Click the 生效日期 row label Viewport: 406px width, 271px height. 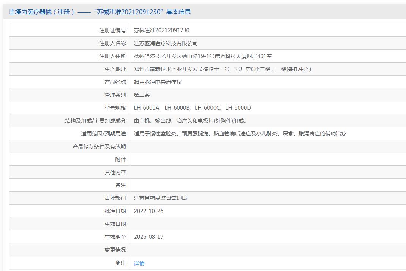coord(115,224)
